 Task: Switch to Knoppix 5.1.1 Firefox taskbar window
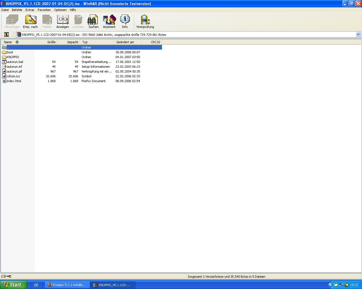click(68, 285)
